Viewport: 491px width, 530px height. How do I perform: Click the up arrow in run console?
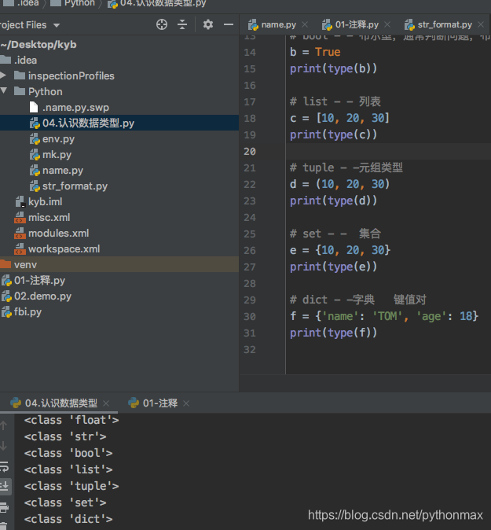pyautogui.click(x=4, y=425)
